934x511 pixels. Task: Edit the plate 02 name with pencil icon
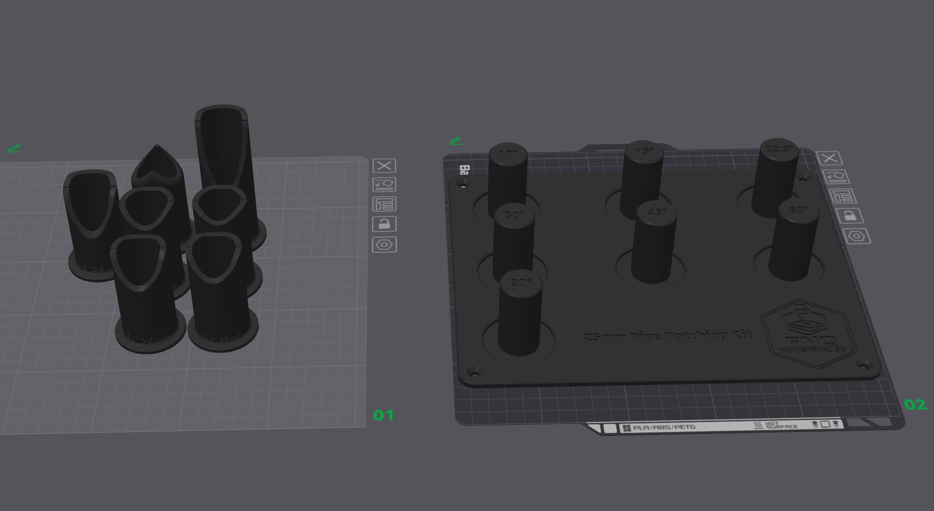456,141
